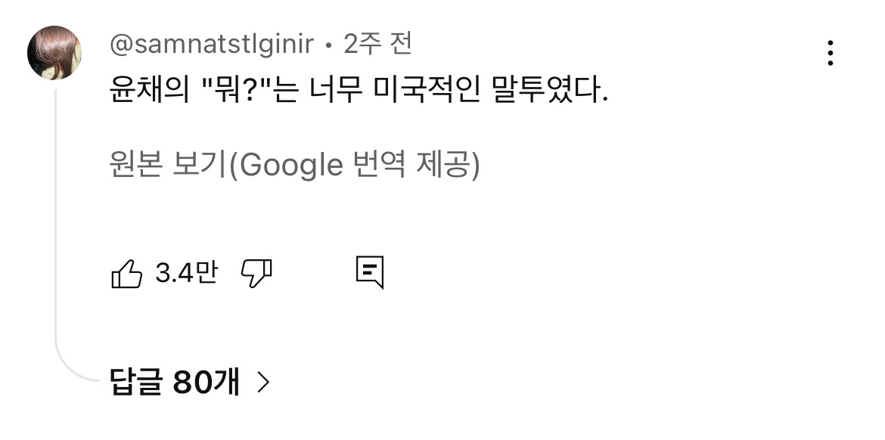Image resolution: width=885 pixels, height=440 pixels.
Task: Click the word "Google" in translation notice
Action: pyautogui.click(x=291, y=165)
